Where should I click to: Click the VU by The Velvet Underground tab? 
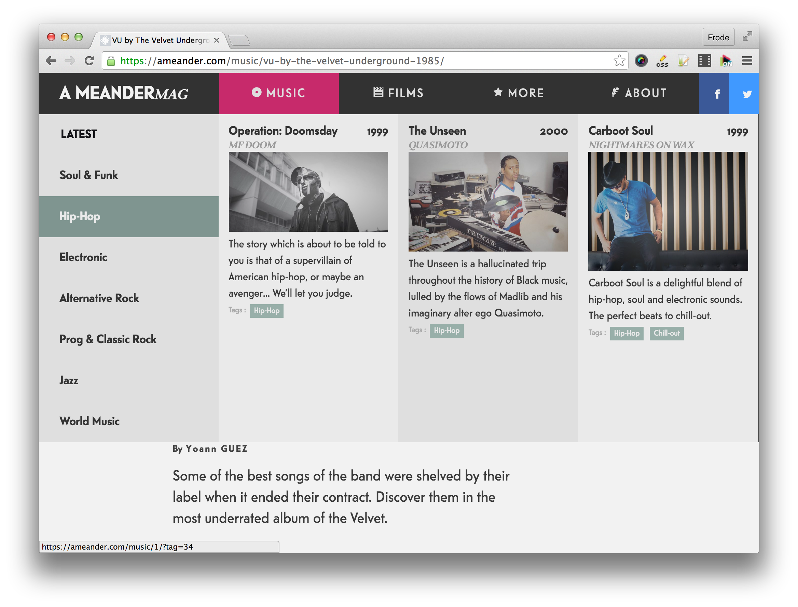159,40
